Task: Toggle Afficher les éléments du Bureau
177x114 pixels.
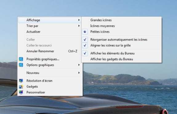Action: (x=85, y=53)
